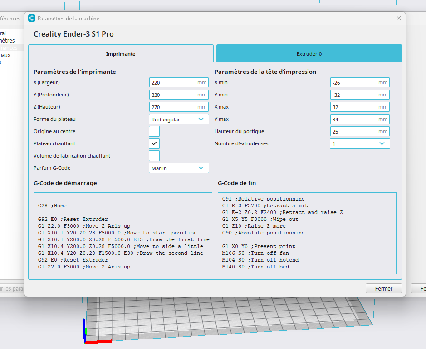Enable the Origine au centre checkbox
This screenshot has height=349, width=426.
click(154, 131)
